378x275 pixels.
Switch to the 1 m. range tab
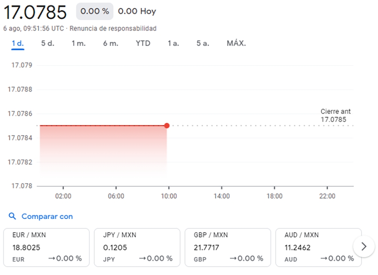(79, 43)
